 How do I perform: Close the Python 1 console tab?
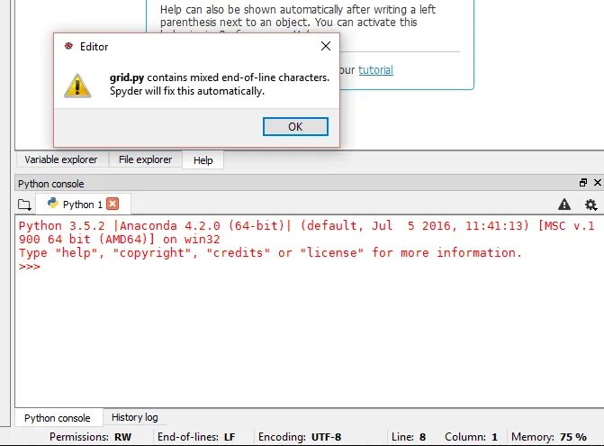click(x=113, y=204)
